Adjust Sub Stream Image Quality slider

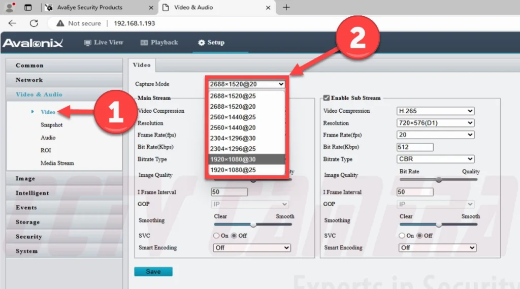pyautogui.click(x=438, y=179)
